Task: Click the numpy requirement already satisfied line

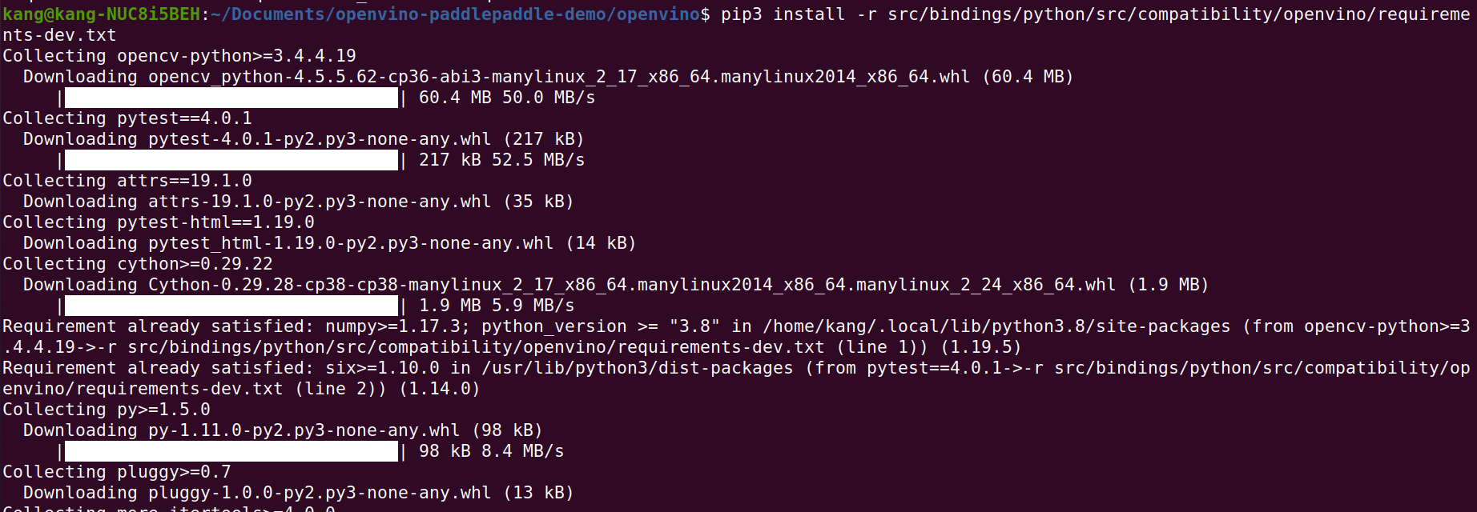Action: [737, 337]
